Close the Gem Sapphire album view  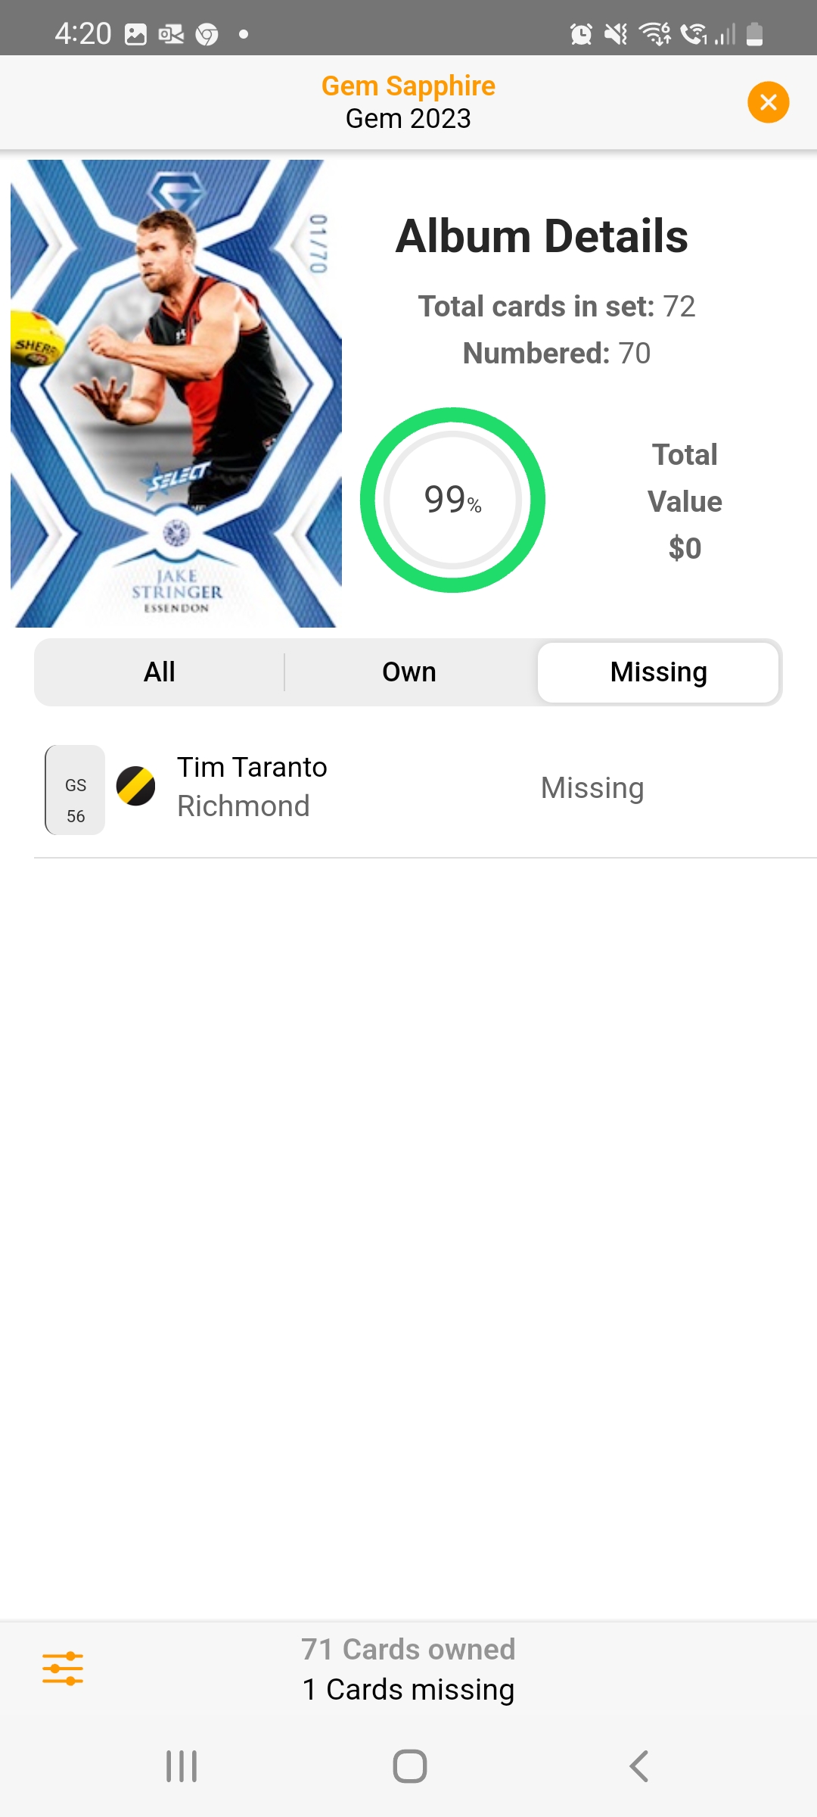(x=768, y=102)
